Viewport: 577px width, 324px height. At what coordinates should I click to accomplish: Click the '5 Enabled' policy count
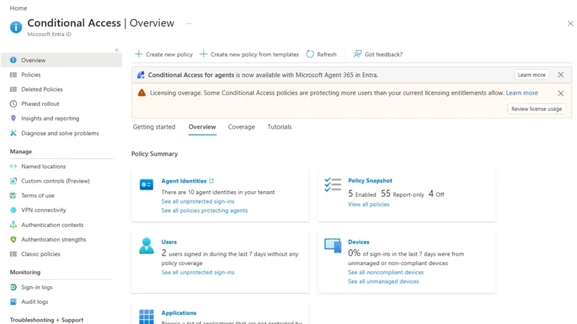point(362,194)
